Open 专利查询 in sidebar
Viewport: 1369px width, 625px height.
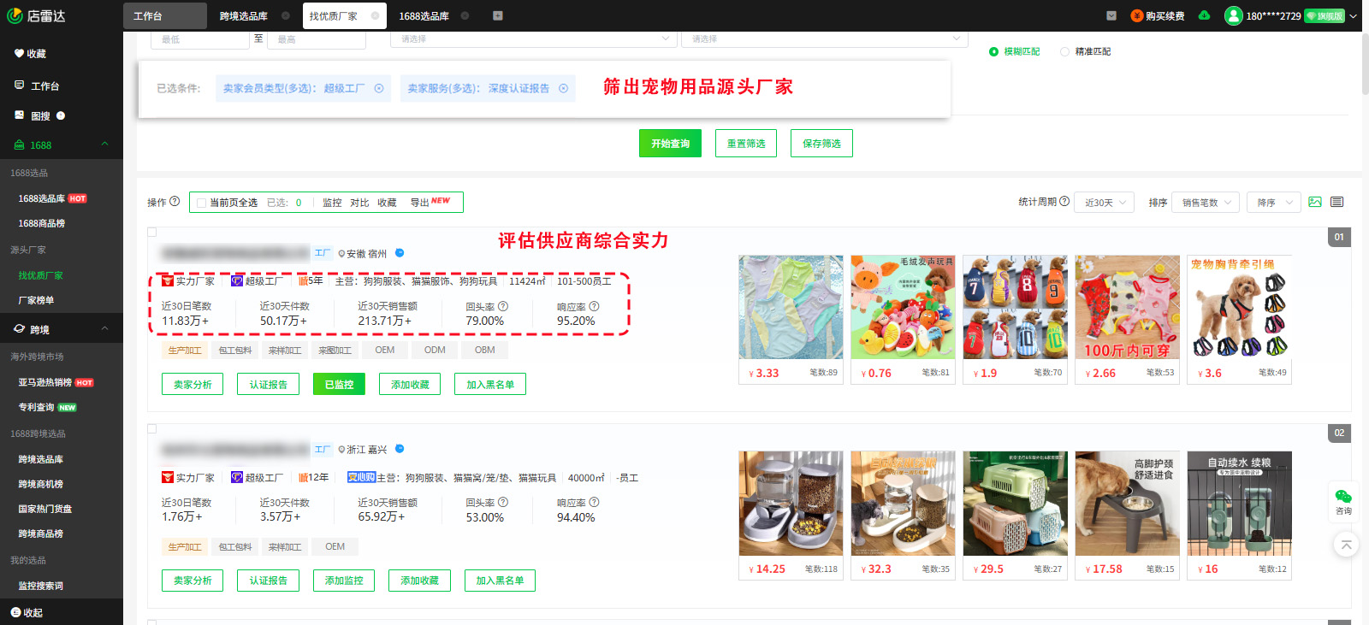tap(36, 407)
